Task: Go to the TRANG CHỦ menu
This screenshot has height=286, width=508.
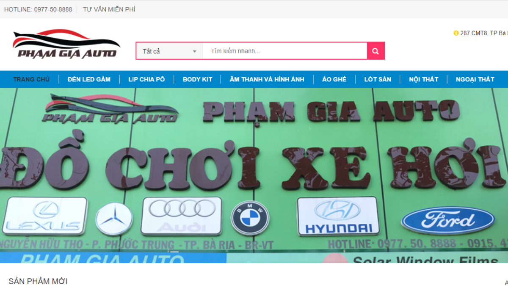Action: (x=31, y=79)
